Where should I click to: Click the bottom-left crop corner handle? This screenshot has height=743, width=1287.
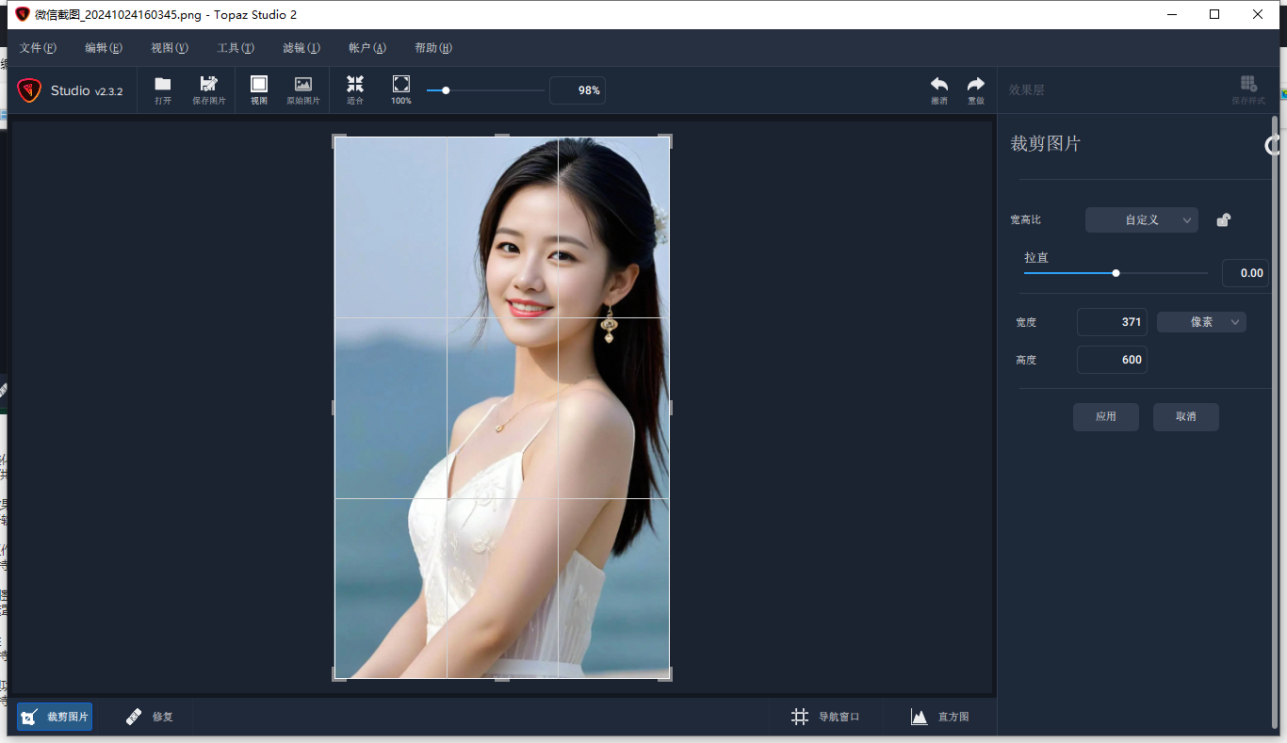tap(339, 673)
